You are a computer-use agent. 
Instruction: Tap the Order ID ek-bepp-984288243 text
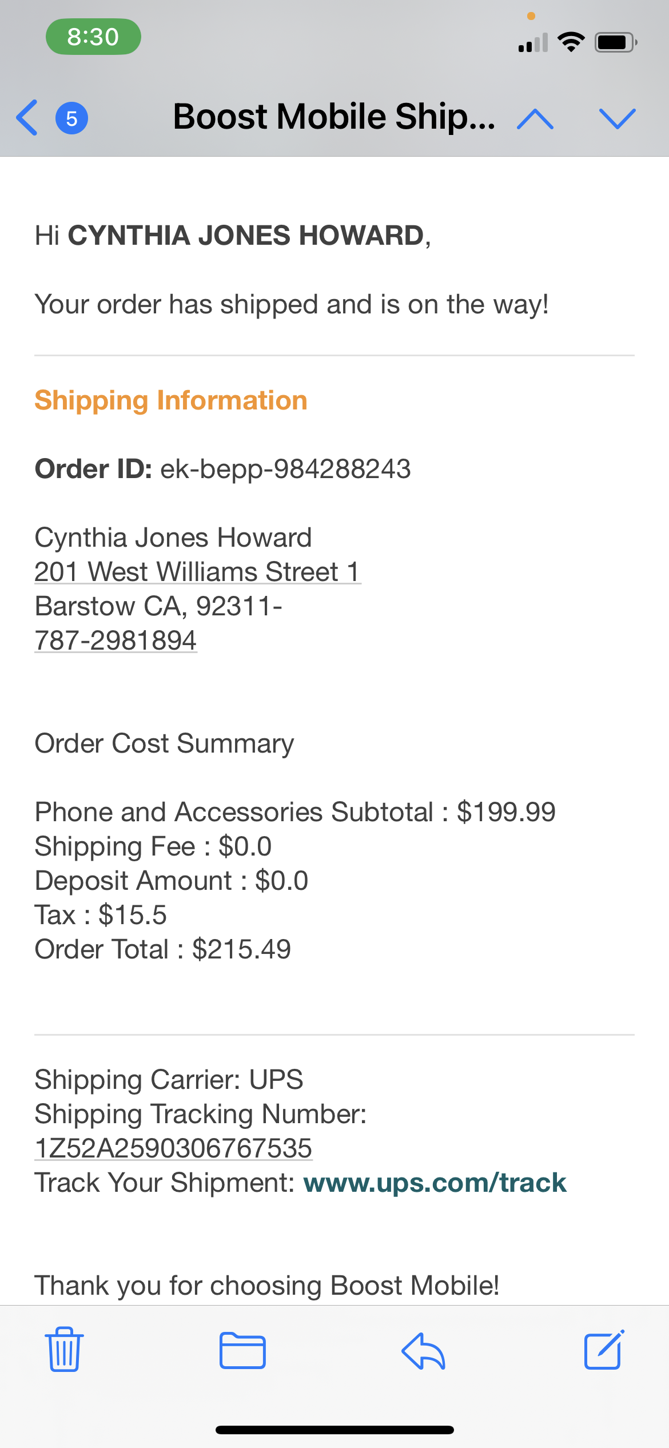pyautogui.click(x=223, y=469)
